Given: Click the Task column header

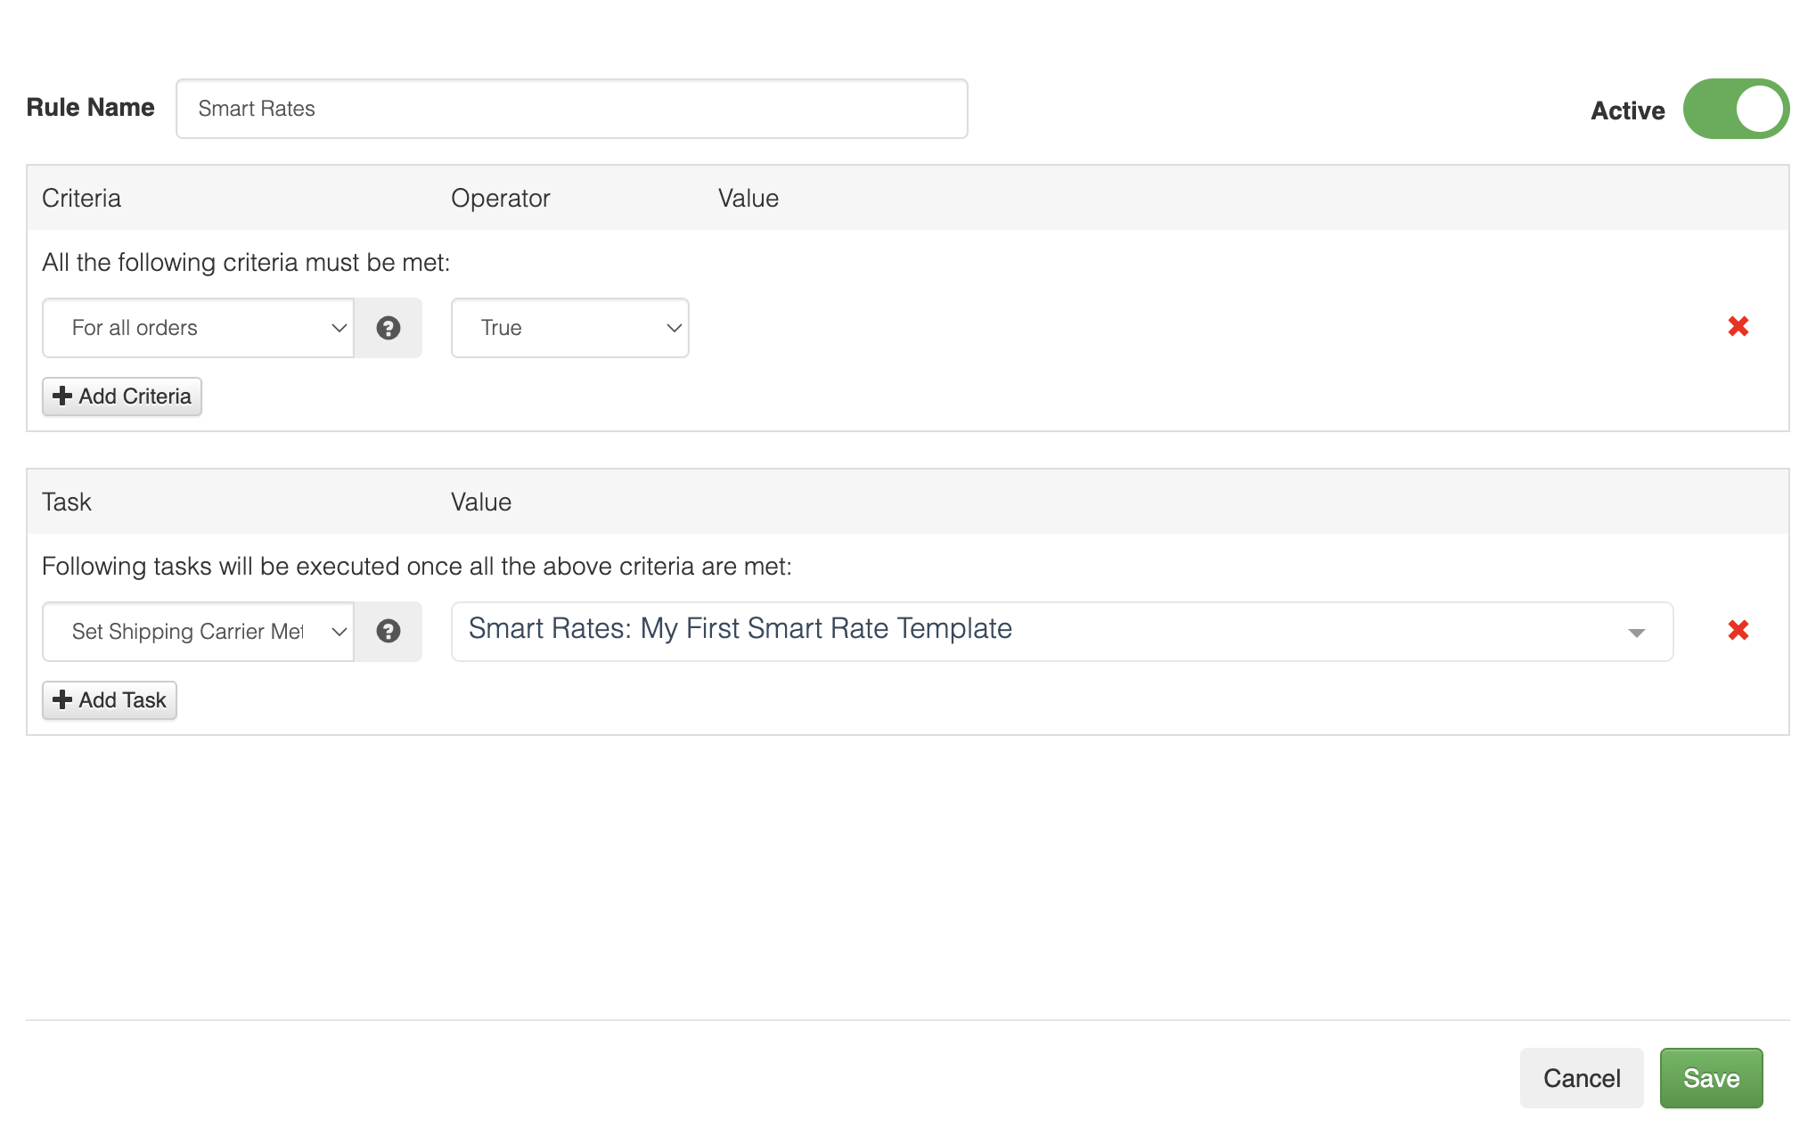Looking at the screenshot, I should (x=66, y=502).
